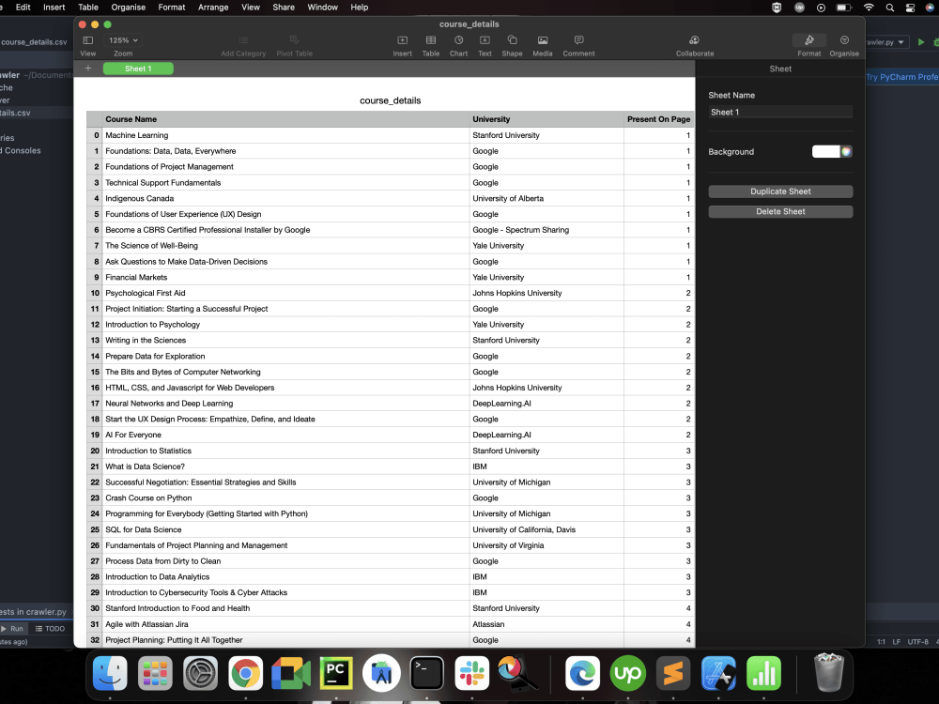The image size is (939, 704).
Task: Open the Insert menu in menu bar
Action: [x=54, y=8]
